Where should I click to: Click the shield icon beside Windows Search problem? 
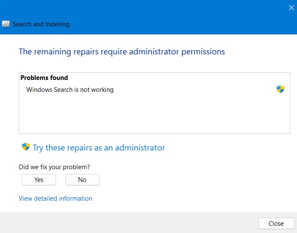tap(280, 89)
